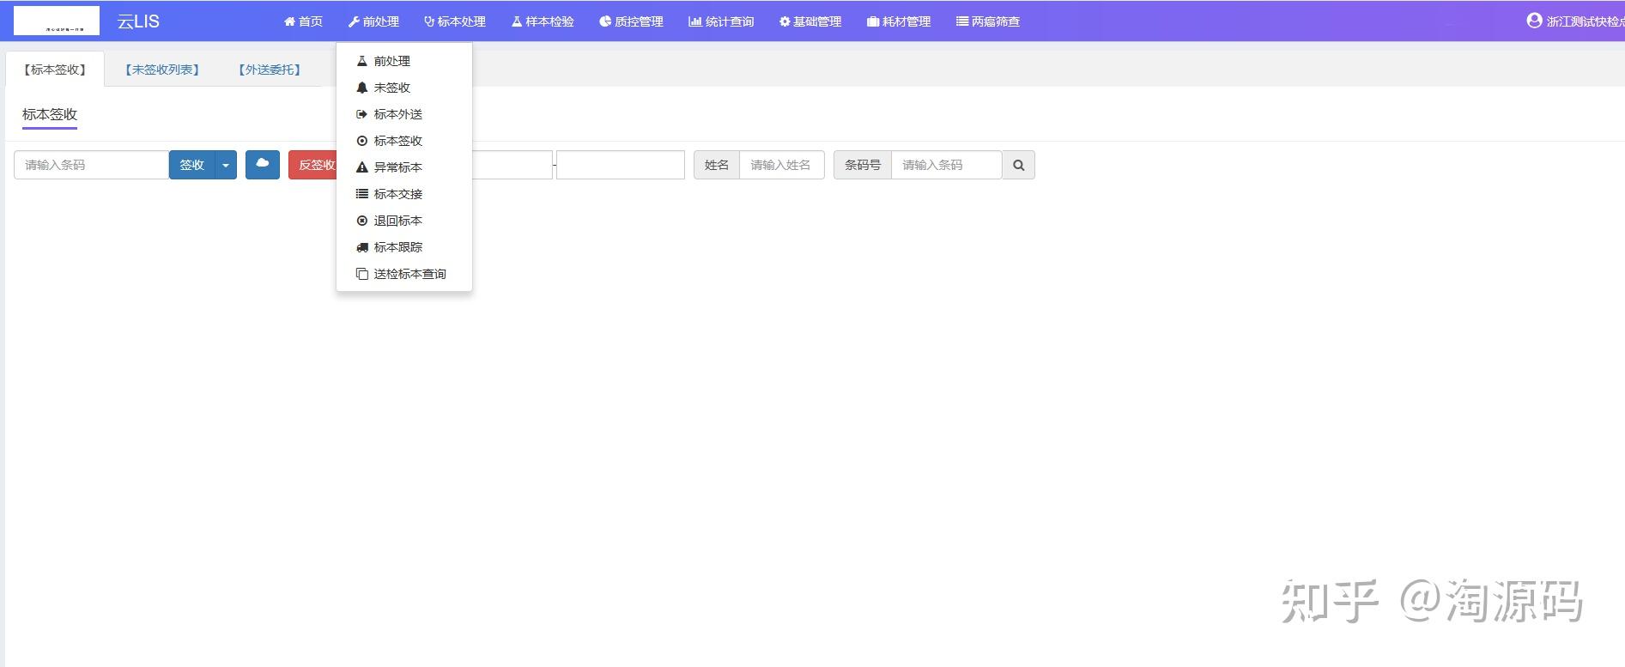This screenshot has width=1625, height=667.
Task: Click the 标本签收 section heading
Action: click(50, 114)
